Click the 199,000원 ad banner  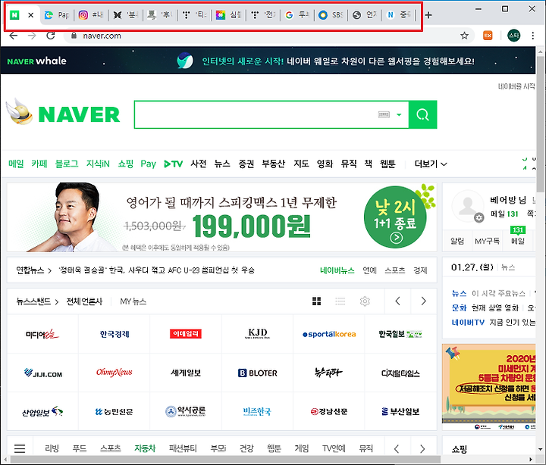[221, 217]
